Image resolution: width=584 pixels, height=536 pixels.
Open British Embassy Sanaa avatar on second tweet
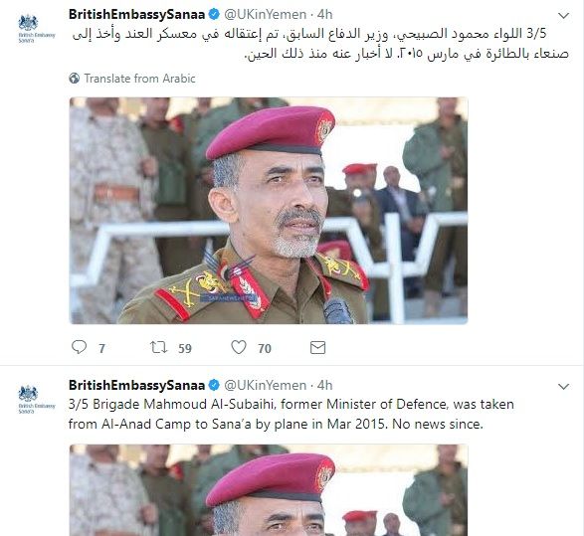37,400
